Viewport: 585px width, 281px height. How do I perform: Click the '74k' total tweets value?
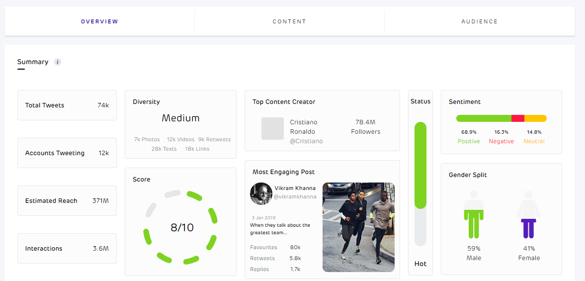[x=103, y=105]
